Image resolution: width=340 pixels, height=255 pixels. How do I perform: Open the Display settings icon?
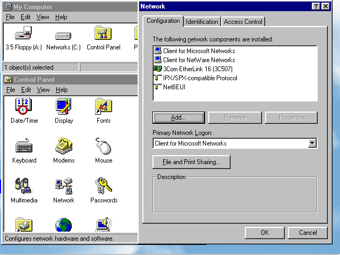(x=63, y=106)
